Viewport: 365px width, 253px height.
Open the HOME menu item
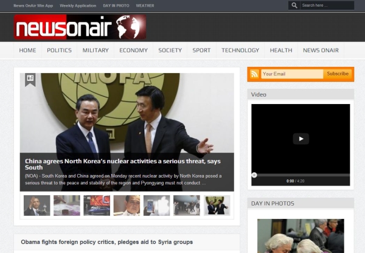point(28,50)
